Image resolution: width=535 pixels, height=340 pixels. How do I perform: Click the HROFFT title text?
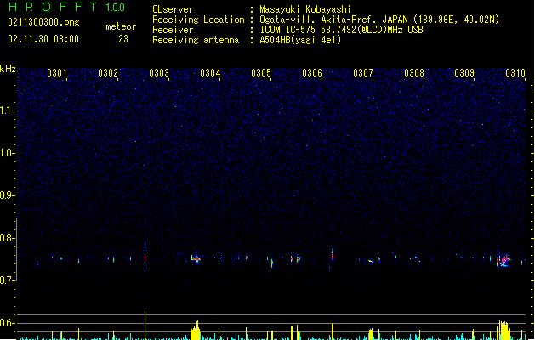(x=53, y=7)
